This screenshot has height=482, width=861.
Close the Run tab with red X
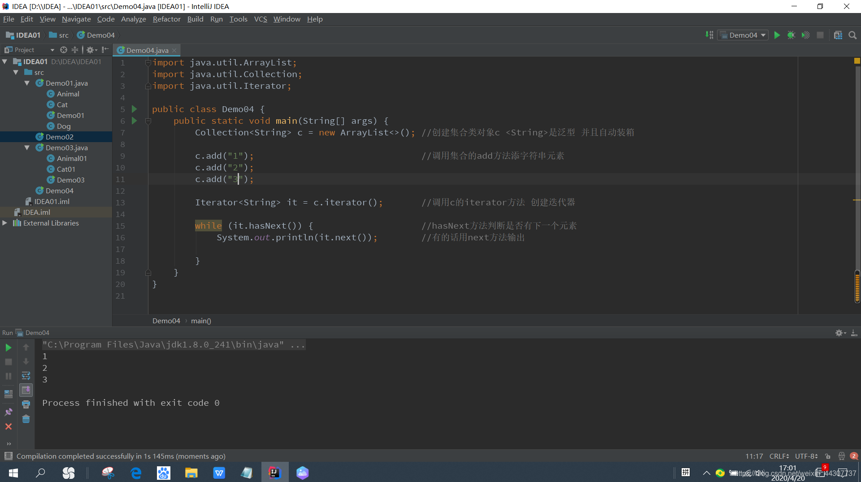[x=9, y=426]
